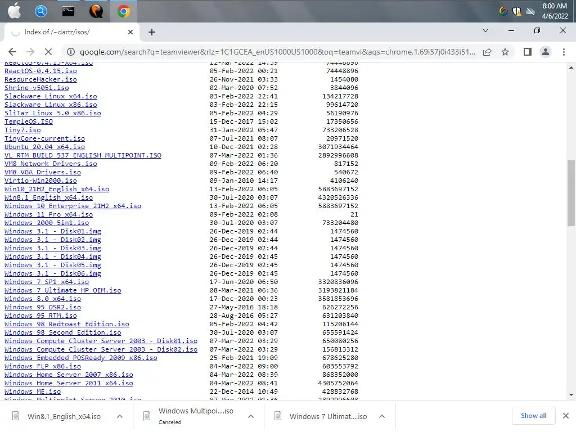Click TempleOS.ISO link
576x432 pixels.
coord(29,121)
